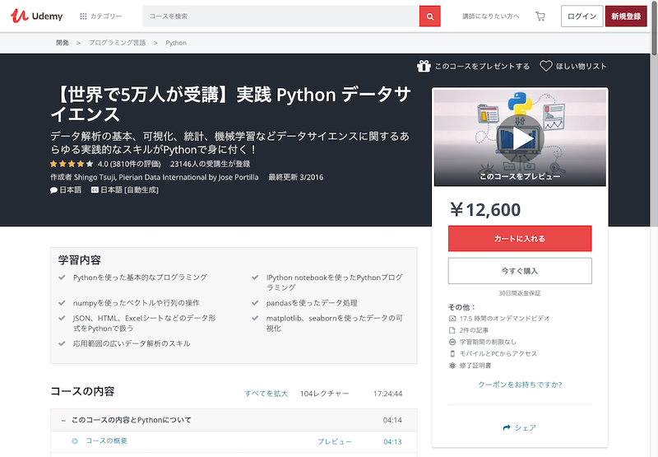Click the シェア share arrow icon
The image size is (658, 457).
point(507,427)
